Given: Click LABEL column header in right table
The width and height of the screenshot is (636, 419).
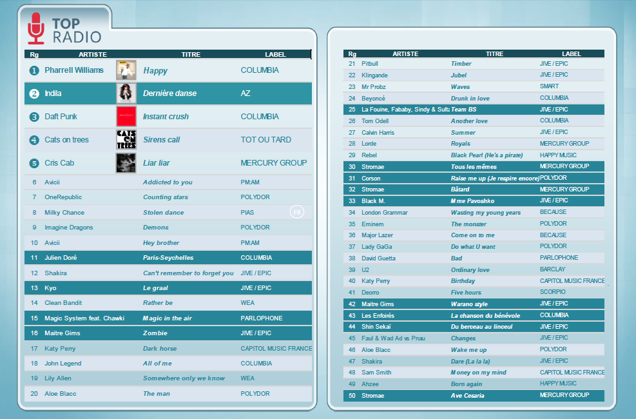Looking at the screenshot, I should [x=571, y=54].
